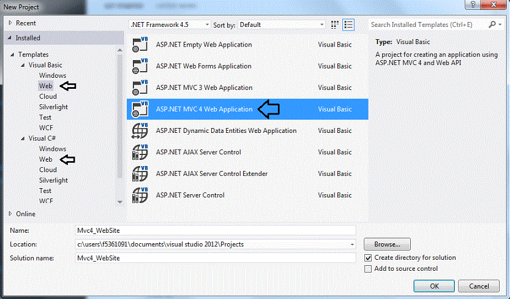Collapse the Visual C# tree node

23,138
